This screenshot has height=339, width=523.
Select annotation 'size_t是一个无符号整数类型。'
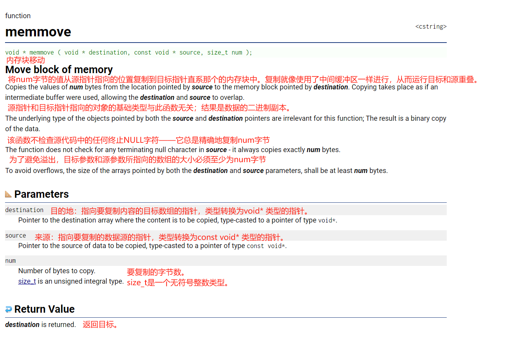pyautogui.click(x=179, y=283)
